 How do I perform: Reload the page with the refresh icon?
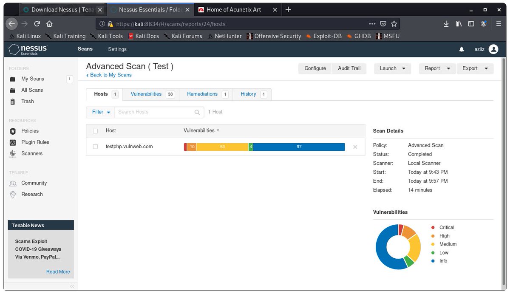coord(37,24)
